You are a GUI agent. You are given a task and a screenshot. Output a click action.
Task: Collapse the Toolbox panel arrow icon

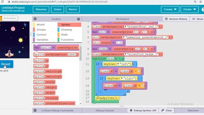coord(35,19)
